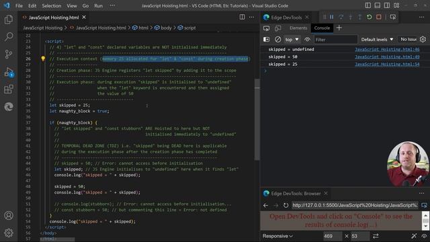Image resolution: width=430 pixels, height=242 pixels.
Task: Click the No Issues button in console
Action: pos(408,40)
